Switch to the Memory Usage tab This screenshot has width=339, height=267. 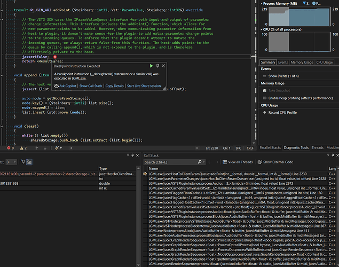pos(302,62)
